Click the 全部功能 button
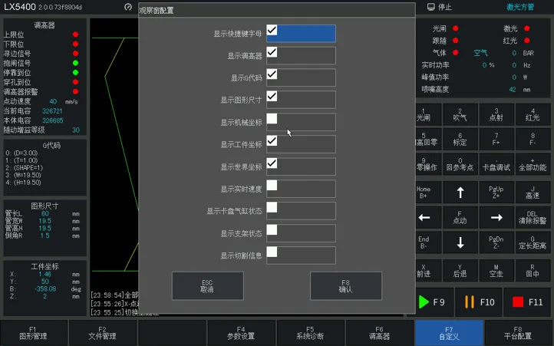 click(533, 164)
